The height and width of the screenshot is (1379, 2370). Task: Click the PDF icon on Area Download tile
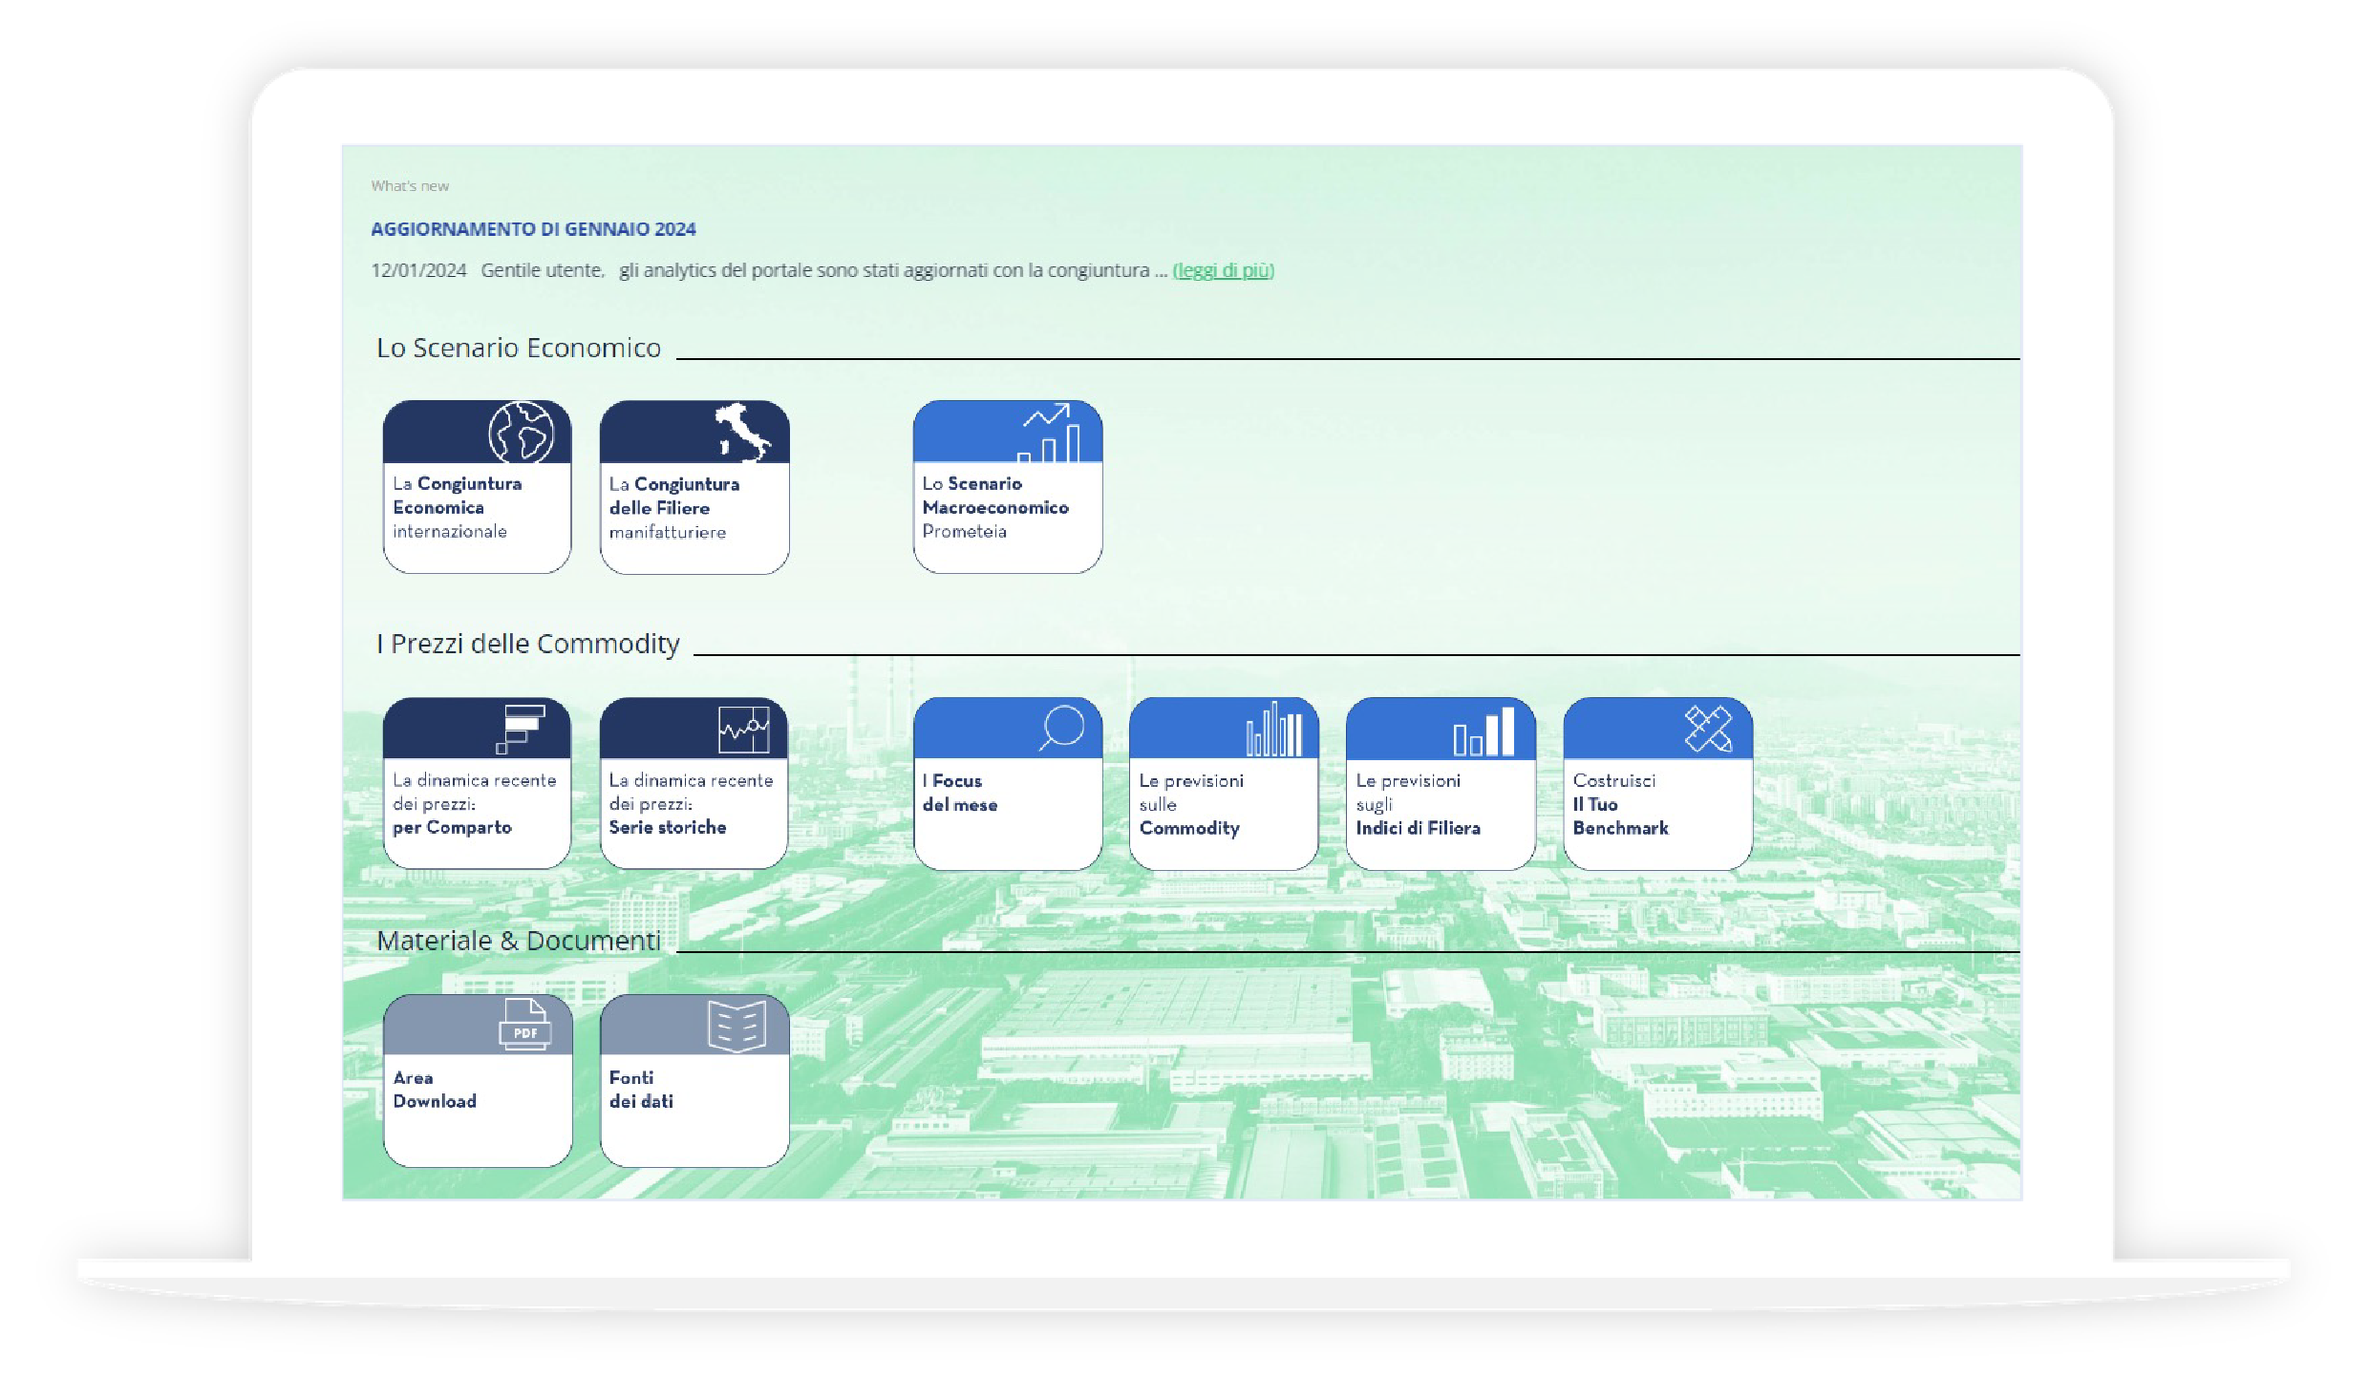[x=524, y=1026]
